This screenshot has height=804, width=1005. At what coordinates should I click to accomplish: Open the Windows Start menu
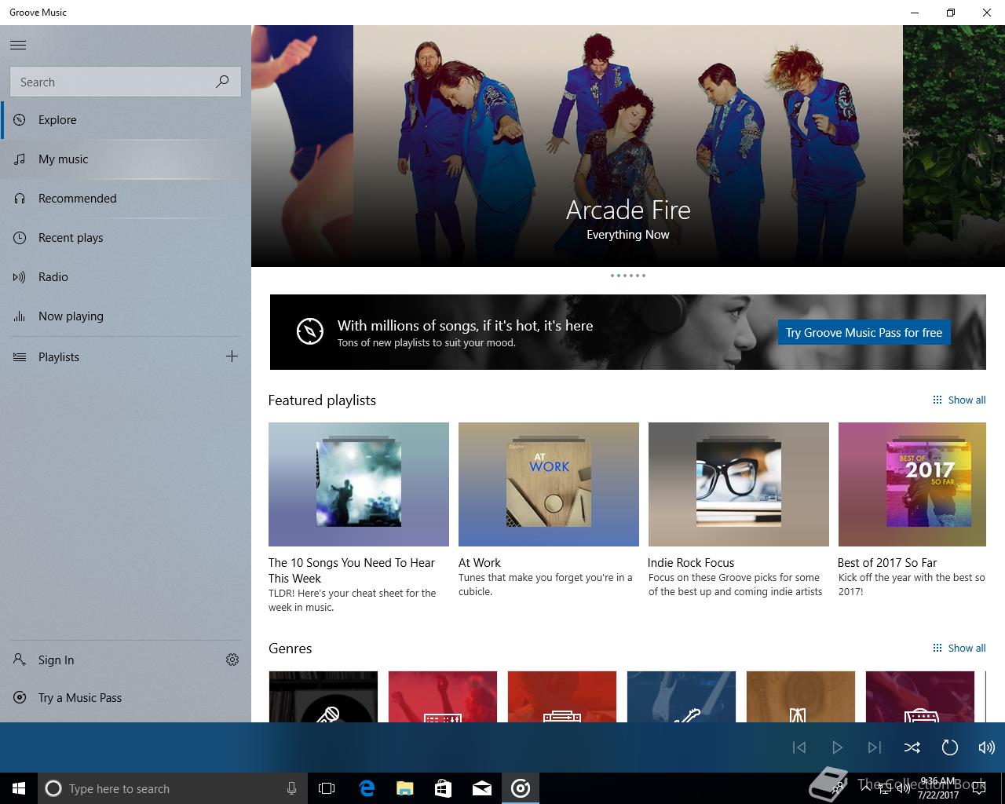point(19,788)
